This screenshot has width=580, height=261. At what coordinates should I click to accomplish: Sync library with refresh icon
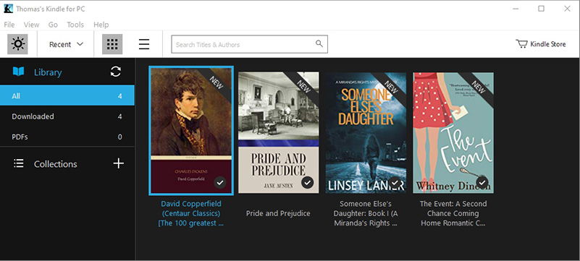[116, 72]
